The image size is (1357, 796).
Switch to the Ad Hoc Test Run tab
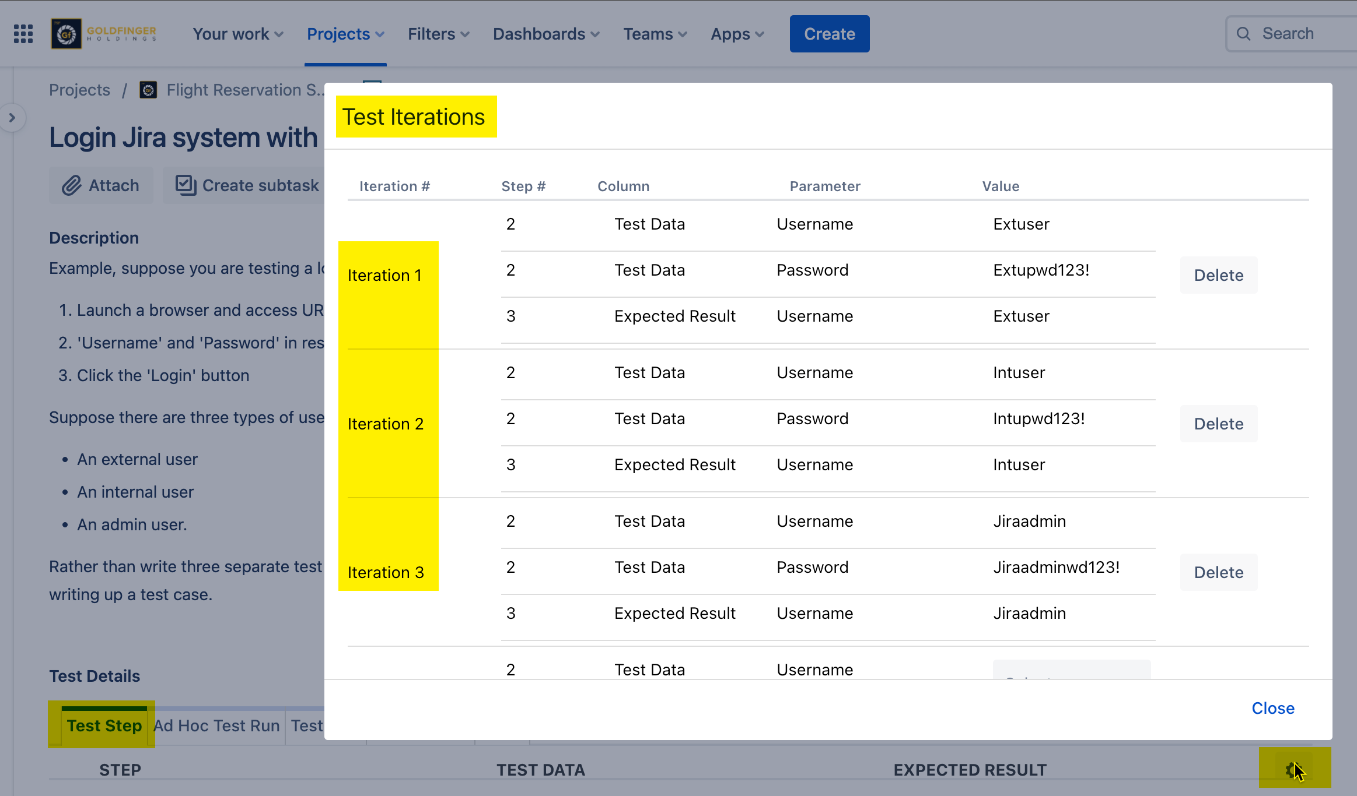[x=216, y=725]
